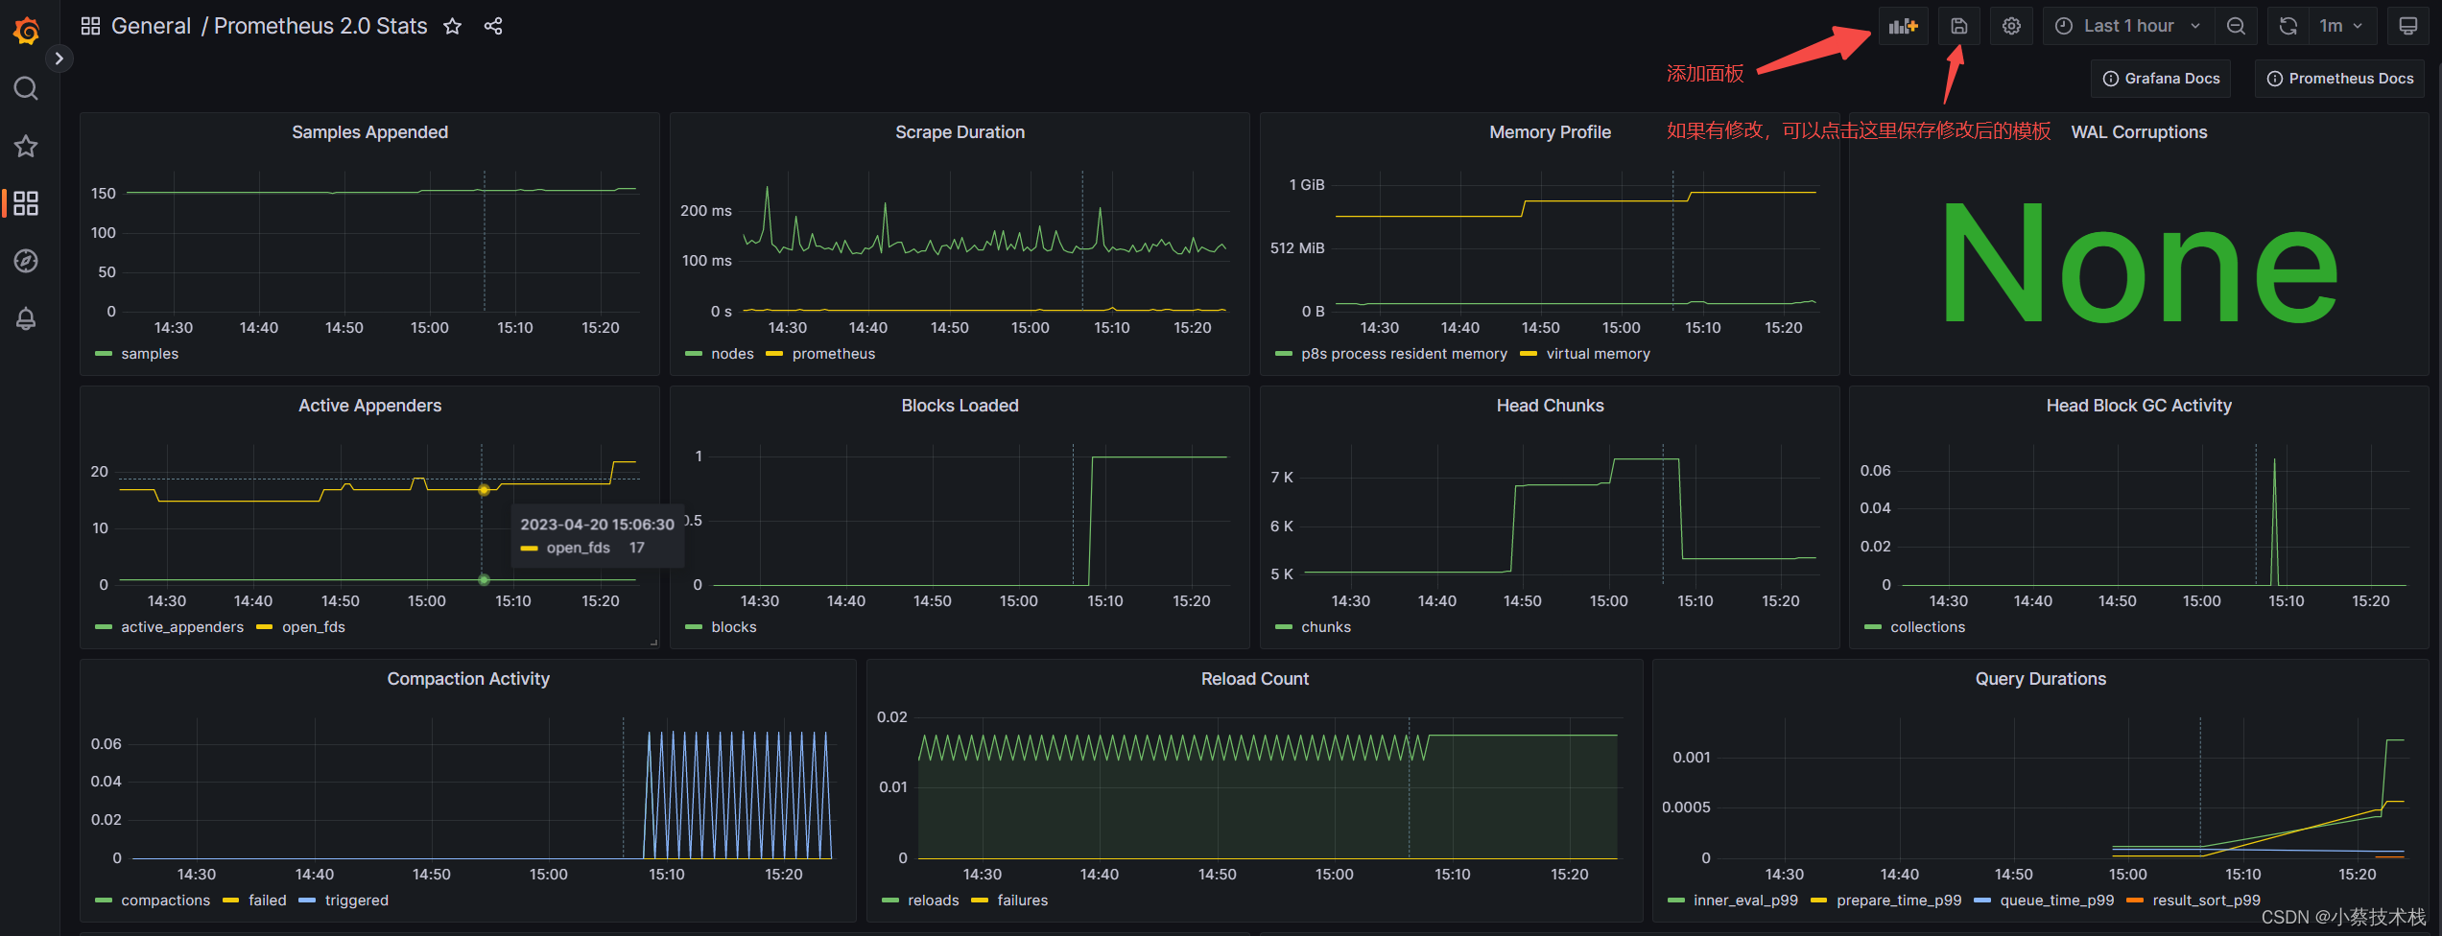This screenshot has height=936, width=2442.
Task: Go to General folder breadcrumb
Action: [151, 26]
